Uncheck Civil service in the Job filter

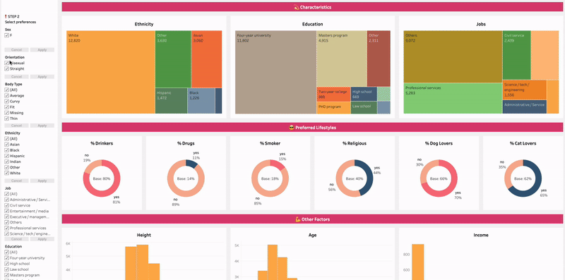tap(6, 205)
